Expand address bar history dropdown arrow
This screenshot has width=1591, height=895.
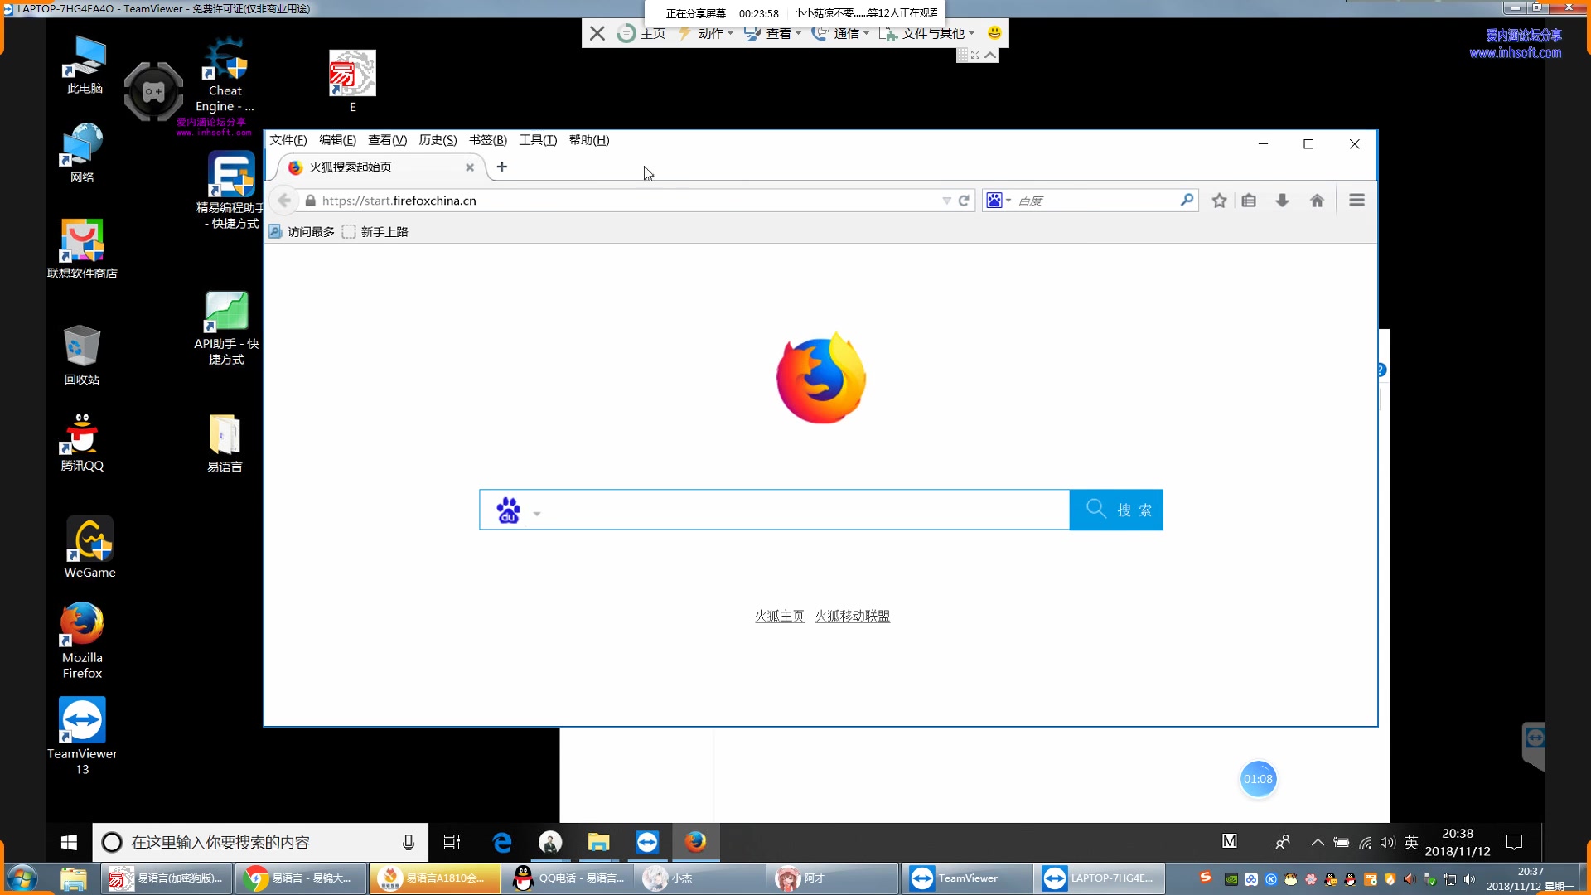point(946,201)
